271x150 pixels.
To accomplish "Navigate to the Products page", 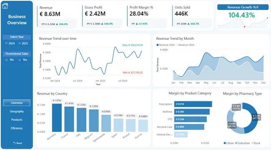I will 17,120.
